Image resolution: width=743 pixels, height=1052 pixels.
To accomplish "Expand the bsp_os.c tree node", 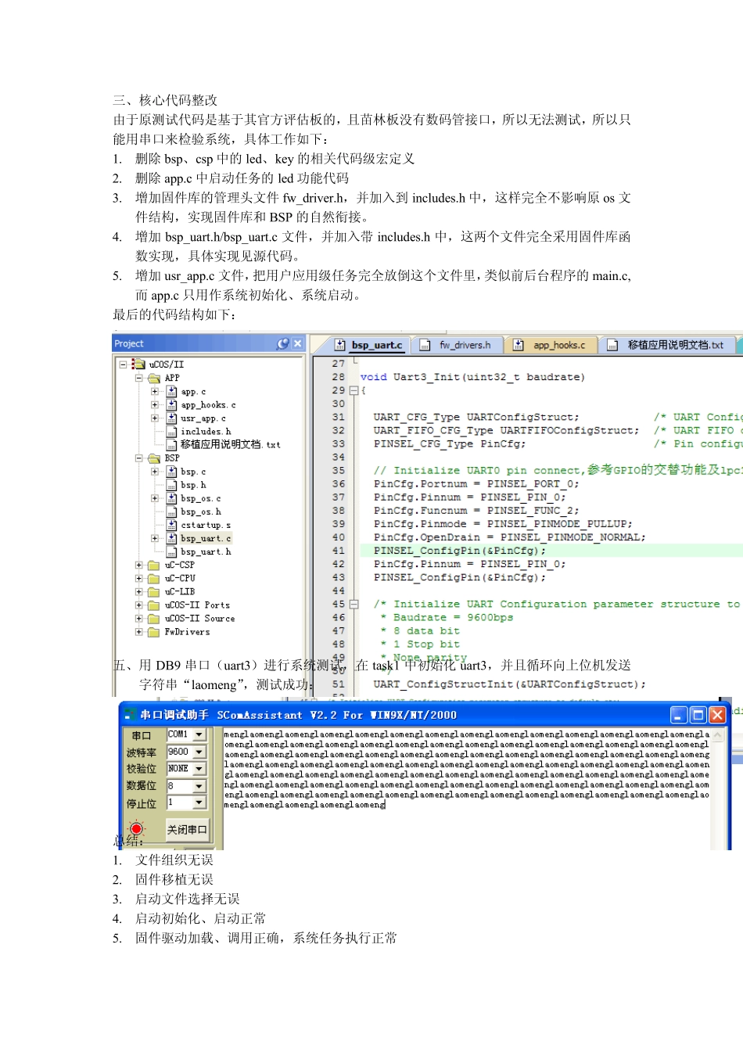I will click(x=155, y=498).
